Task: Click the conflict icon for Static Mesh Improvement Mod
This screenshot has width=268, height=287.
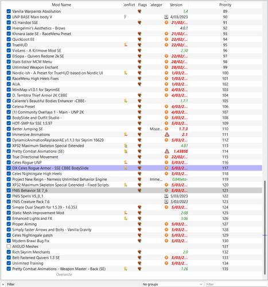Action: point(126,213)
